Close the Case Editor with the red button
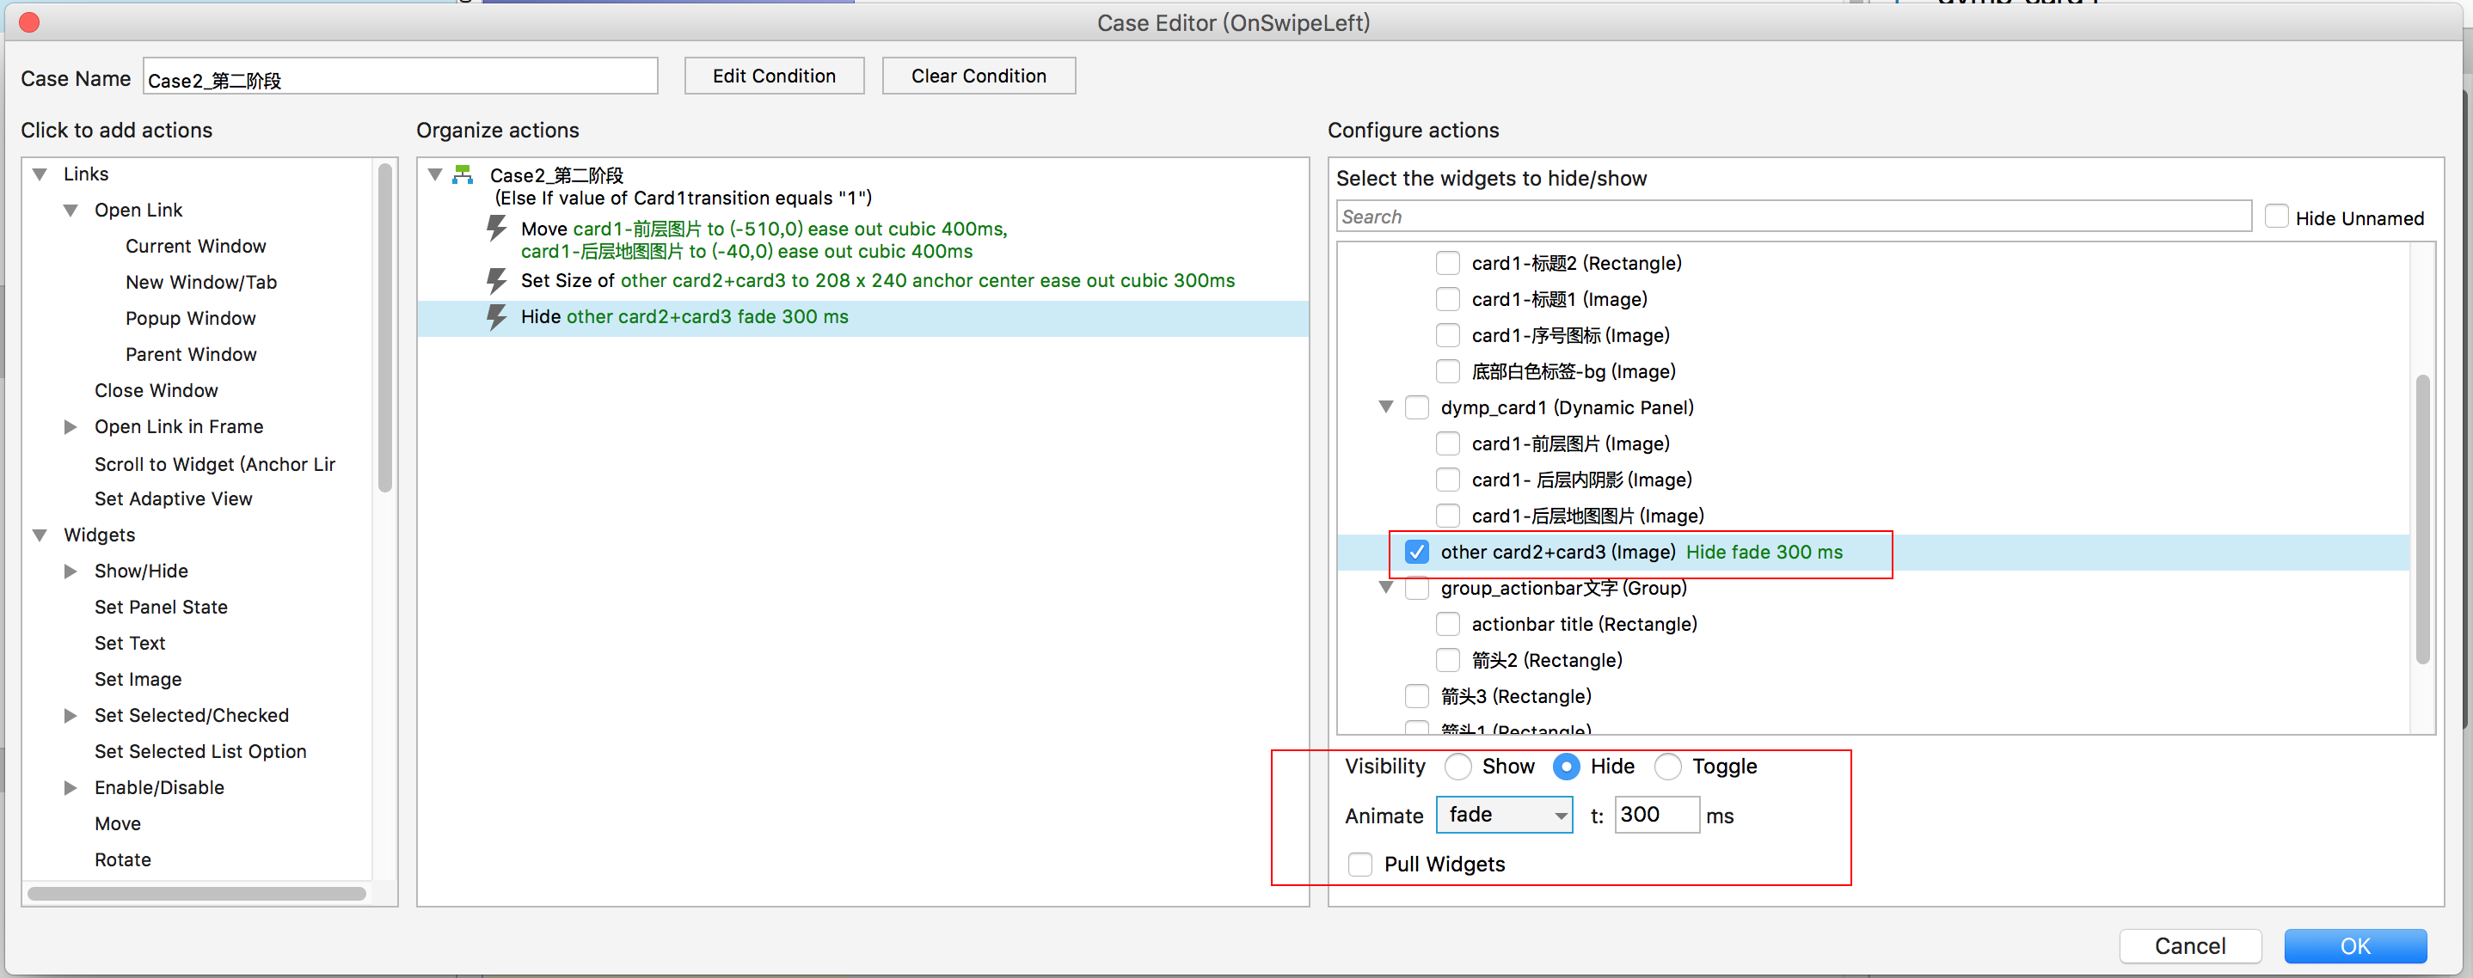This screenshot has width=2473, height=978. [x=28, y=22]
